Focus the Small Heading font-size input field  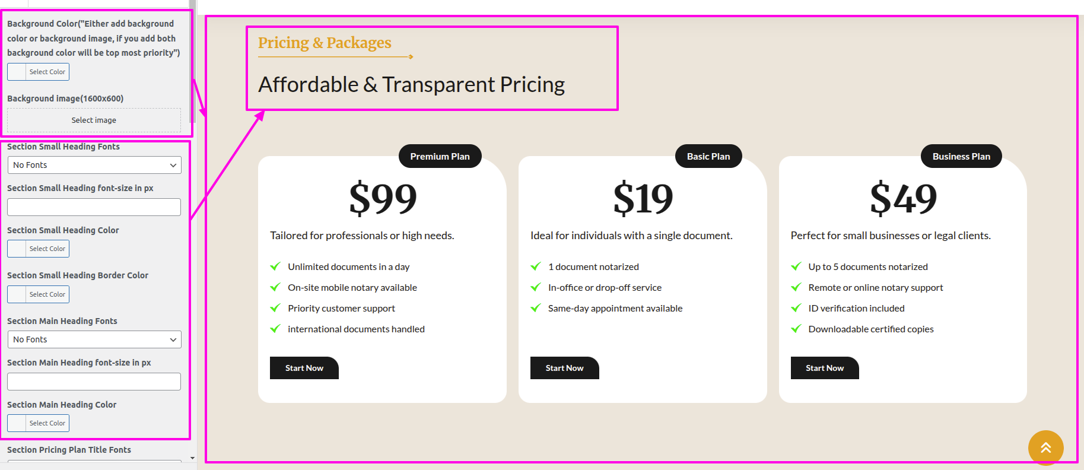point(94,207)
